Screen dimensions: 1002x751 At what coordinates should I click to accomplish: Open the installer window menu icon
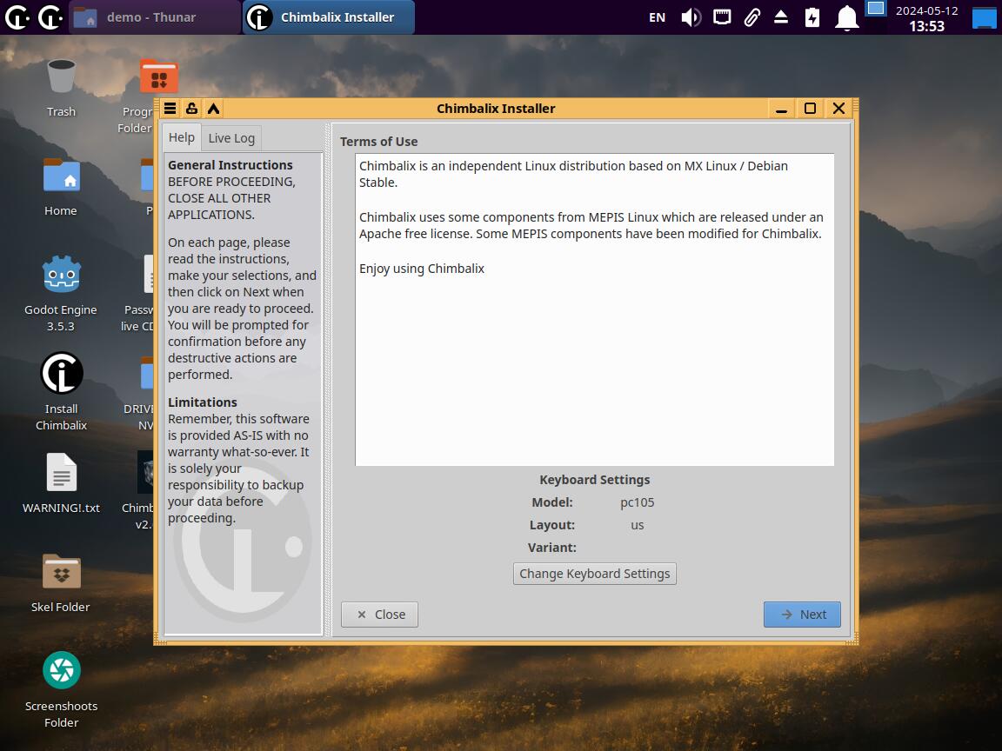tap(170, 109)
